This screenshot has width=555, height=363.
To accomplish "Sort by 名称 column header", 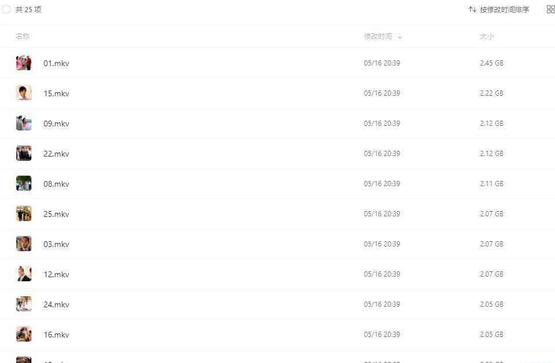I will [x=23, y=36].
